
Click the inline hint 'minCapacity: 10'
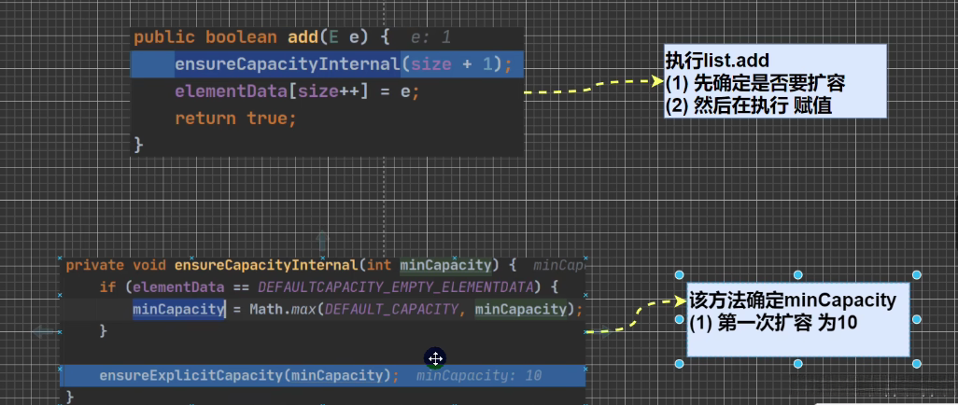[x=479, y=376]
